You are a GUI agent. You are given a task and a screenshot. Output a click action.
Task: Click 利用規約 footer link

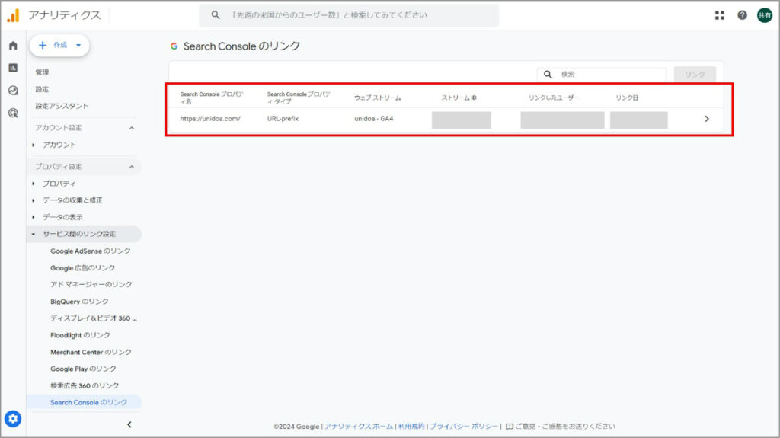point(411,427)
